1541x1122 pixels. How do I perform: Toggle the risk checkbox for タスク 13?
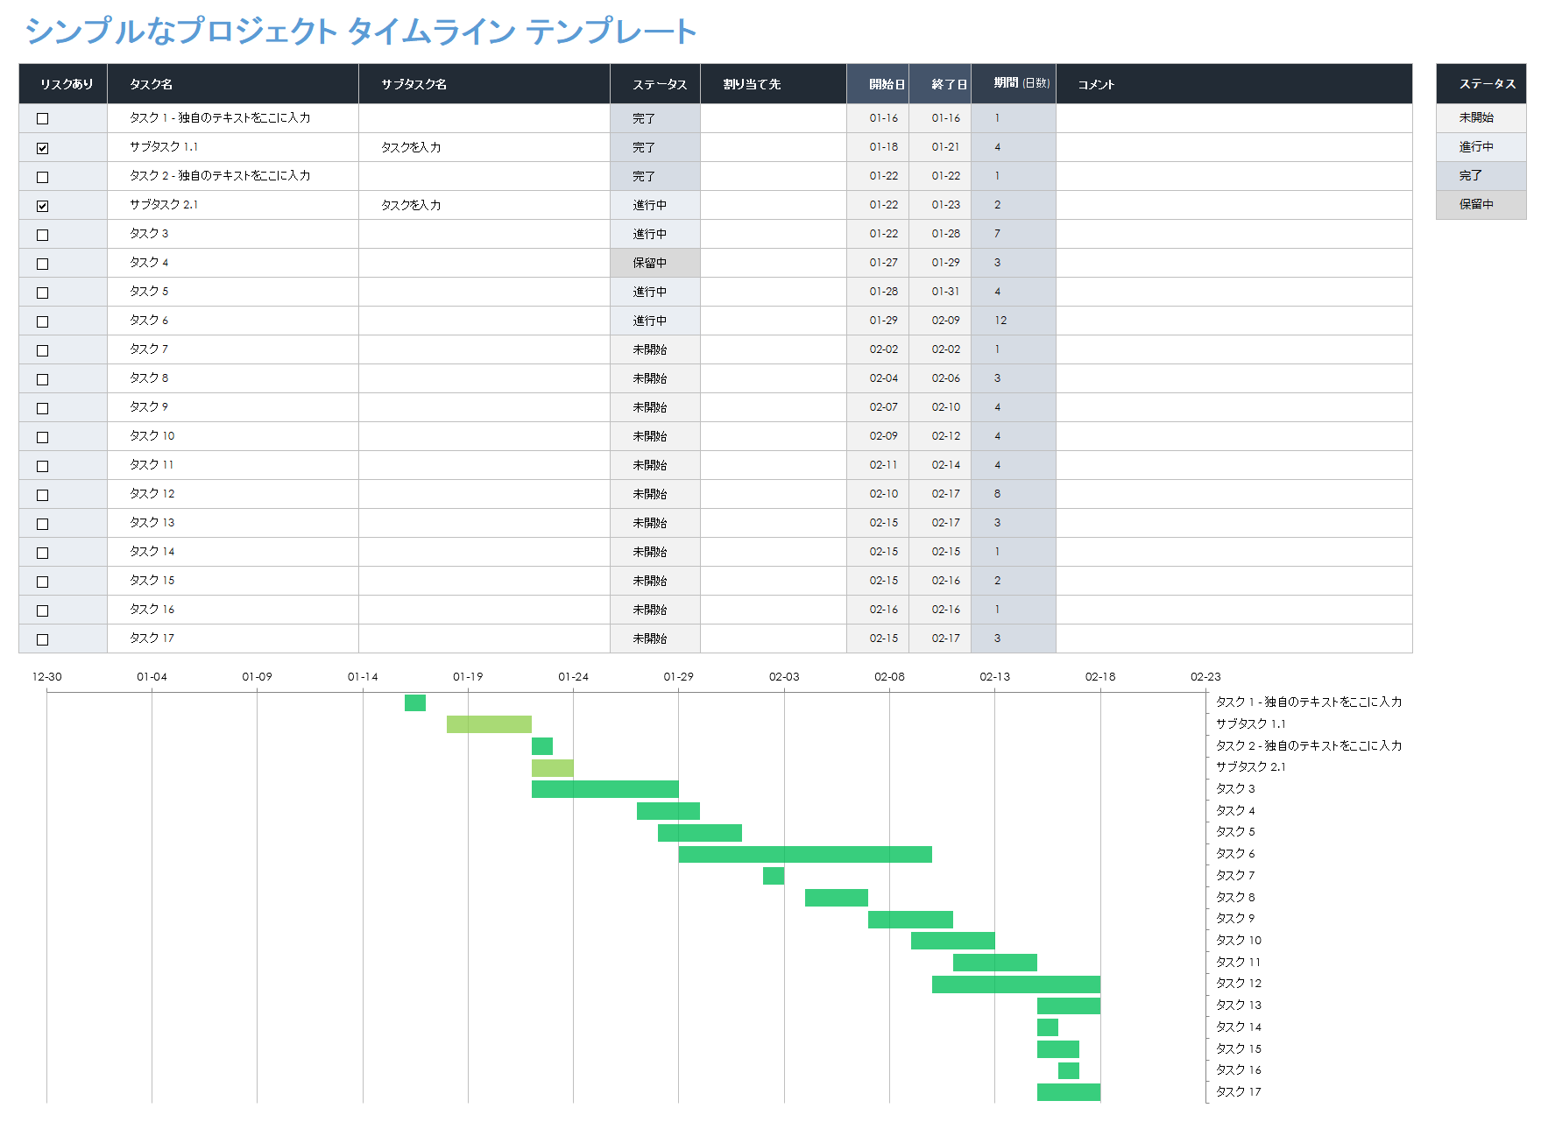tap(42, 524)
